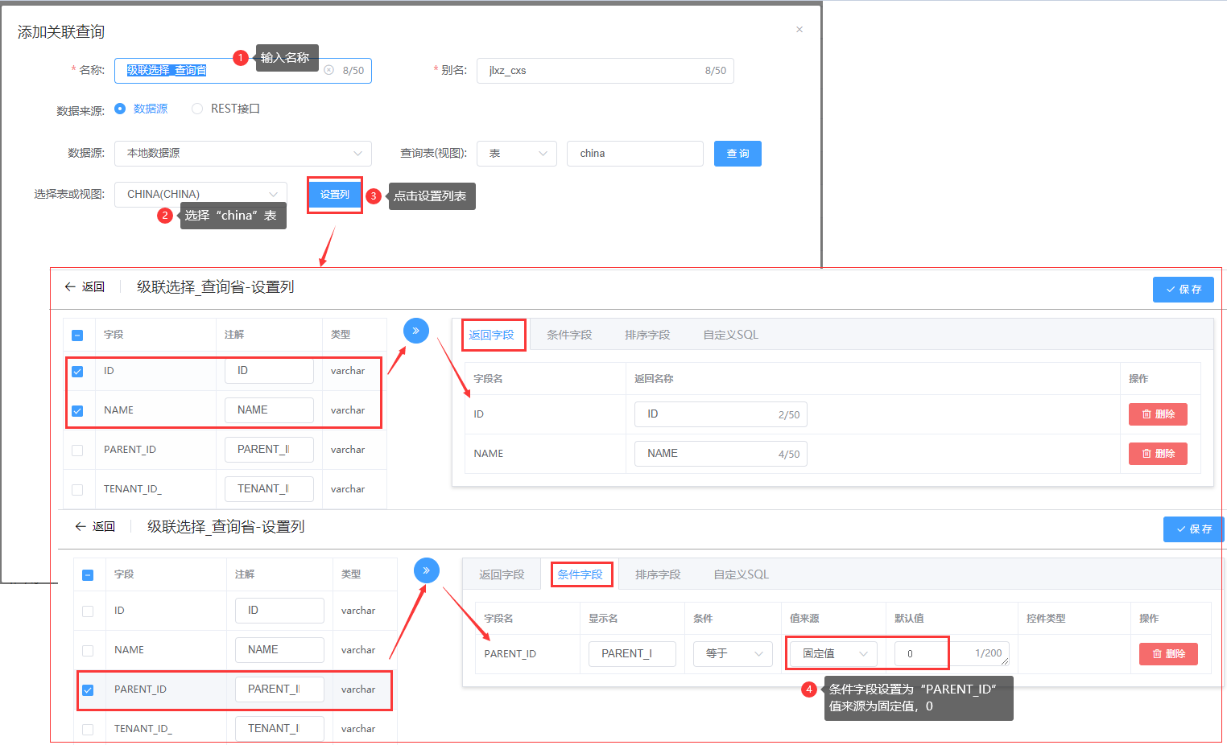
Task: Close the 添加关联查询 dialog
Action: tap(799, 30)
